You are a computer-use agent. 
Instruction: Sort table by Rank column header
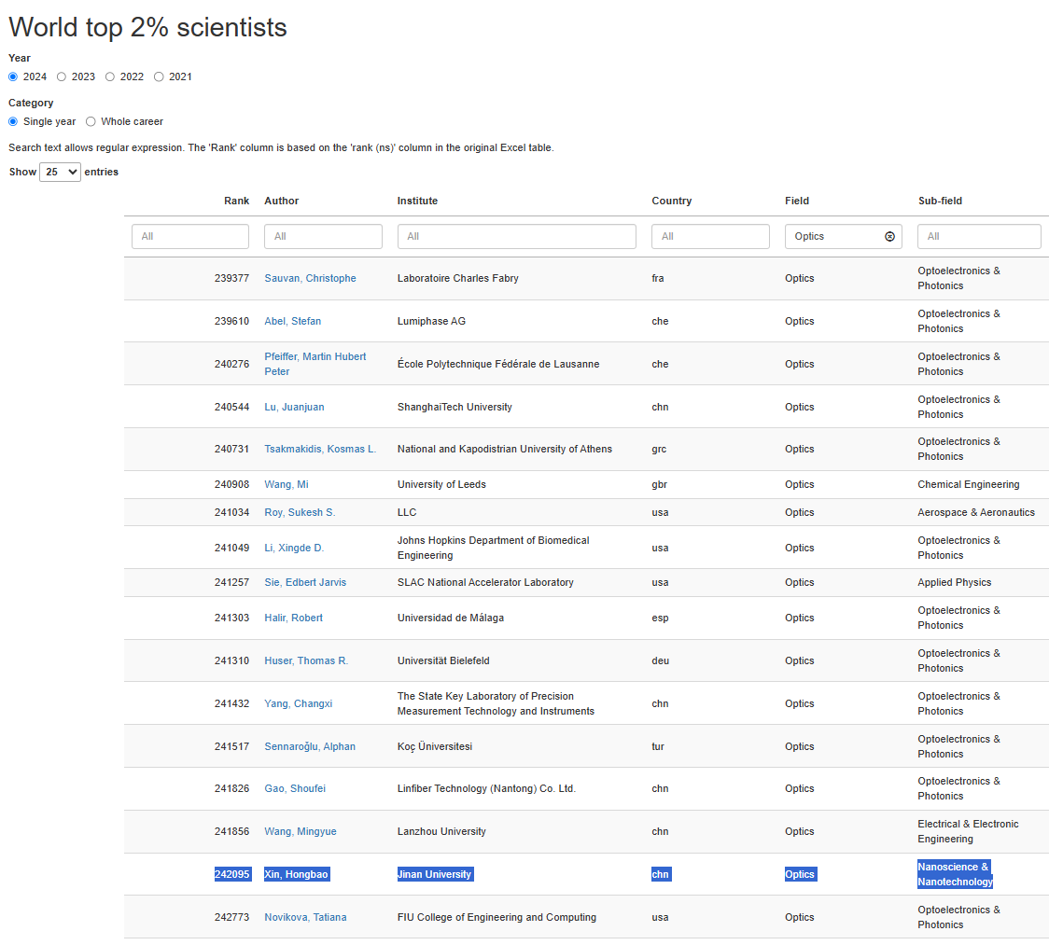[236, 201]
